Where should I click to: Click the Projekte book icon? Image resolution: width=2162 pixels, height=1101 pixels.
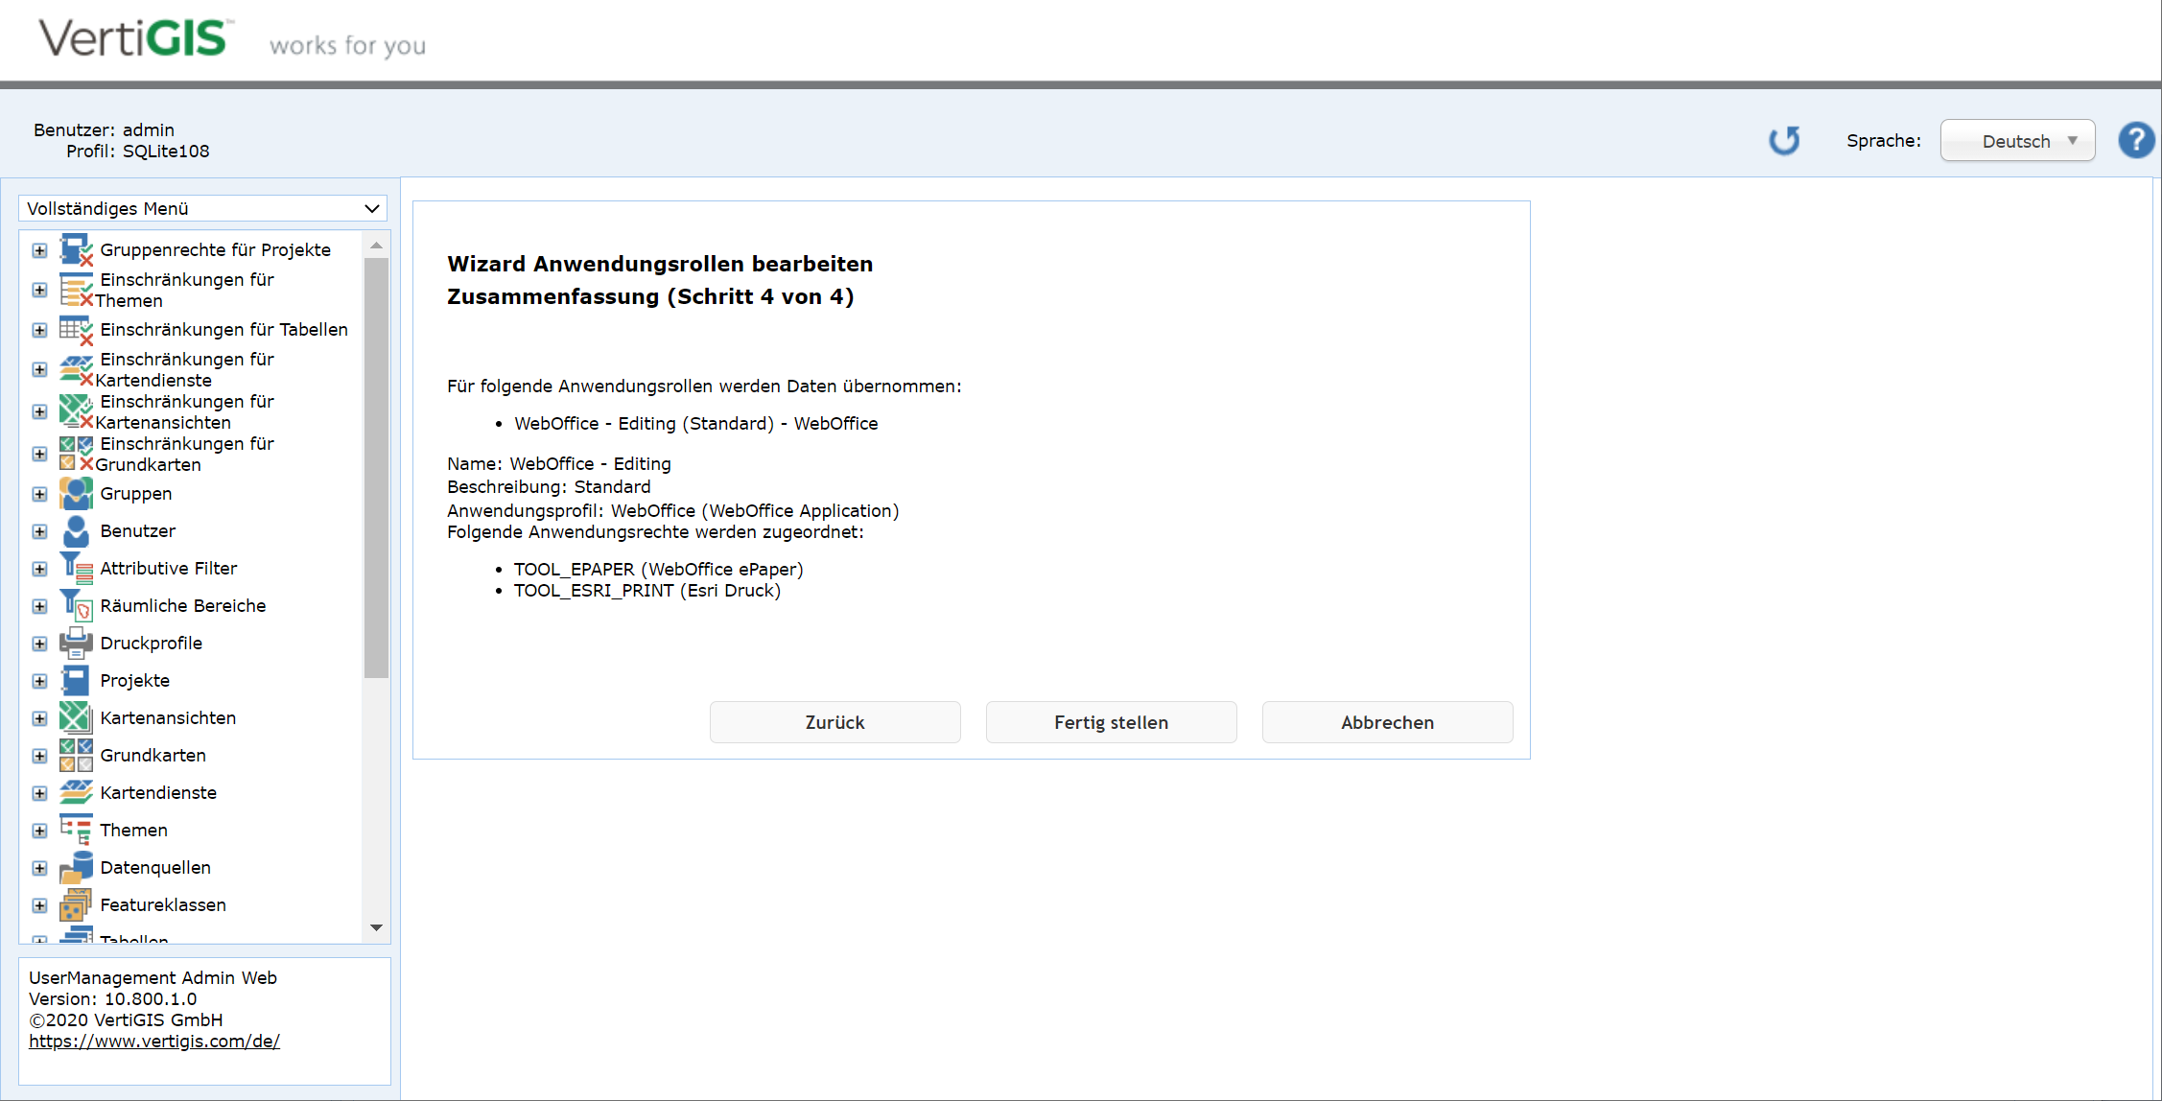77,680
